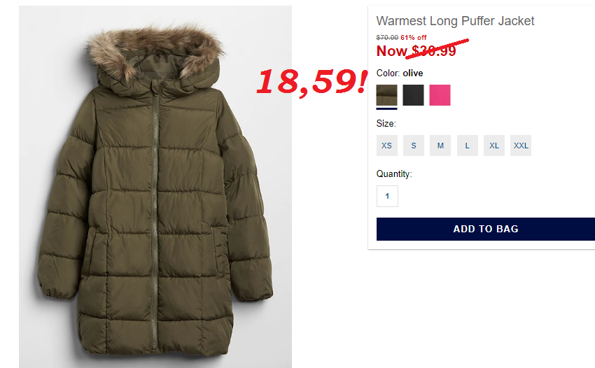Choose the black color swatch
This screenshot has width=595, height=368.
(x=413, y=95)
